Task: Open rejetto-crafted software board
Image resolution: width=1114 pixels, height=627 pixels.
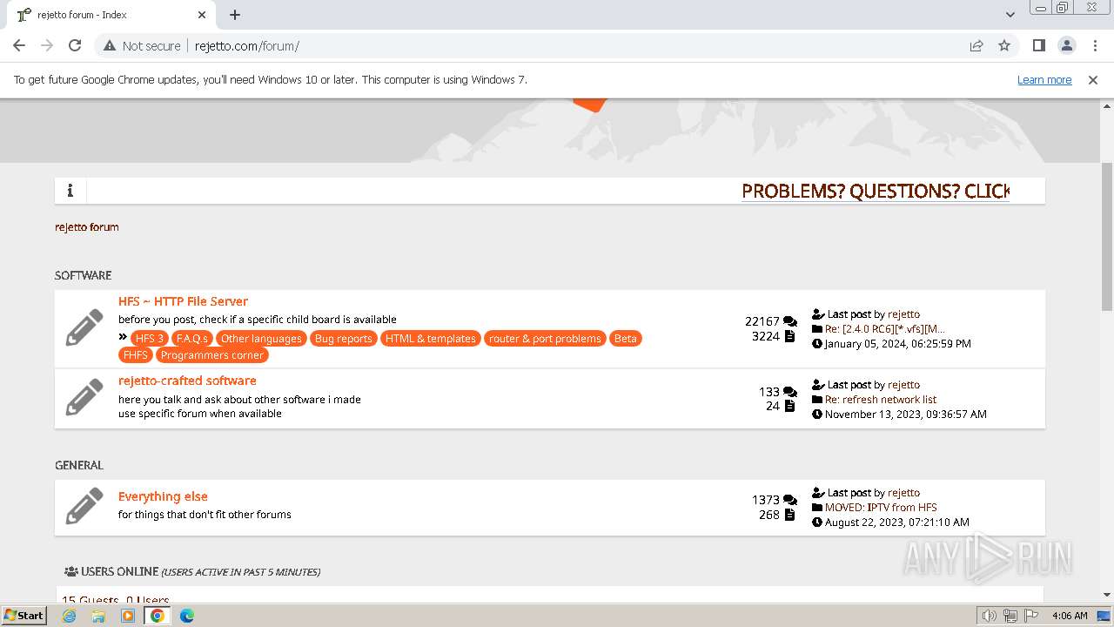Action: (187, 381)
